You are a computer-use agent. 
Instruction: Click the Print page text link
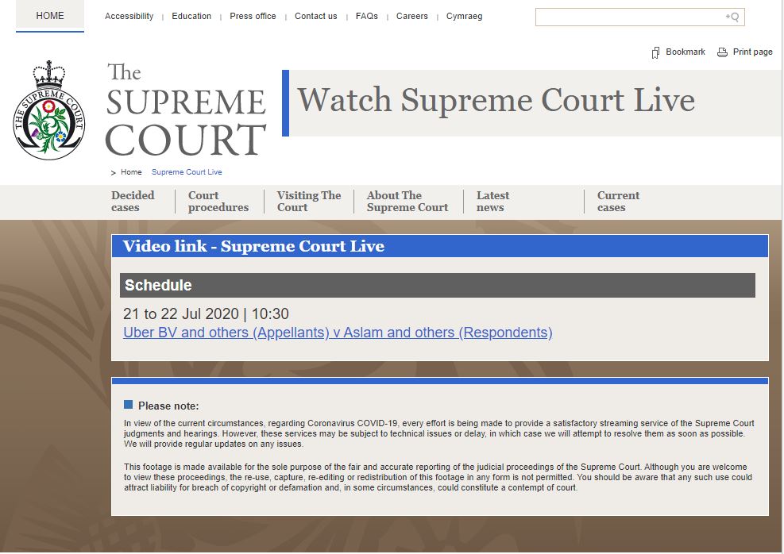coord(752,52)
